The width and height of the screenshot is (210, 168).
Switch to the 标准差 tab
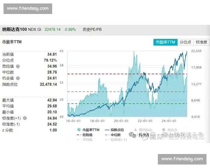coord(201,42)
